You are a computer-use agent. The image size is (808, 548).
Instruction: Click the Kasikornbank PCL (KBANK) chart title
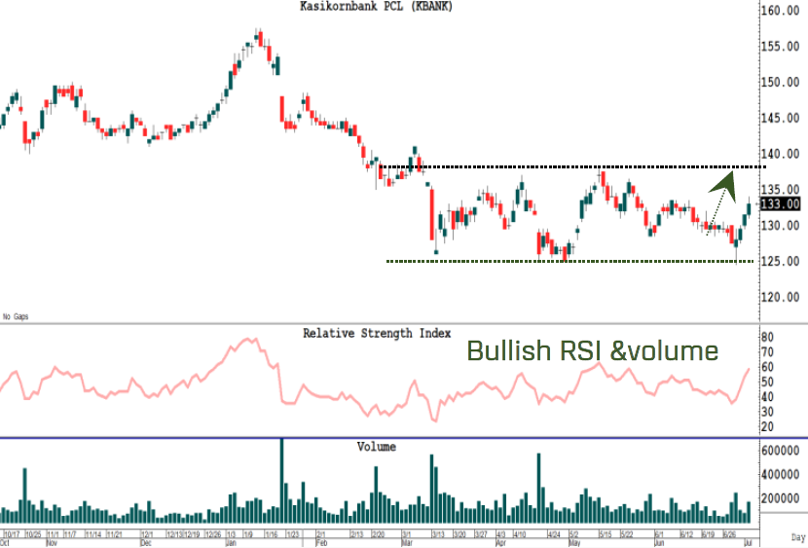tap(376, 7)
